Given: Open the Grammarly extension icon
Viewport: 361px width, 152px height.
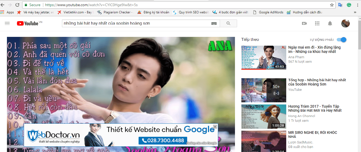Looking at the screenshot, I should [x=349, y=5].
